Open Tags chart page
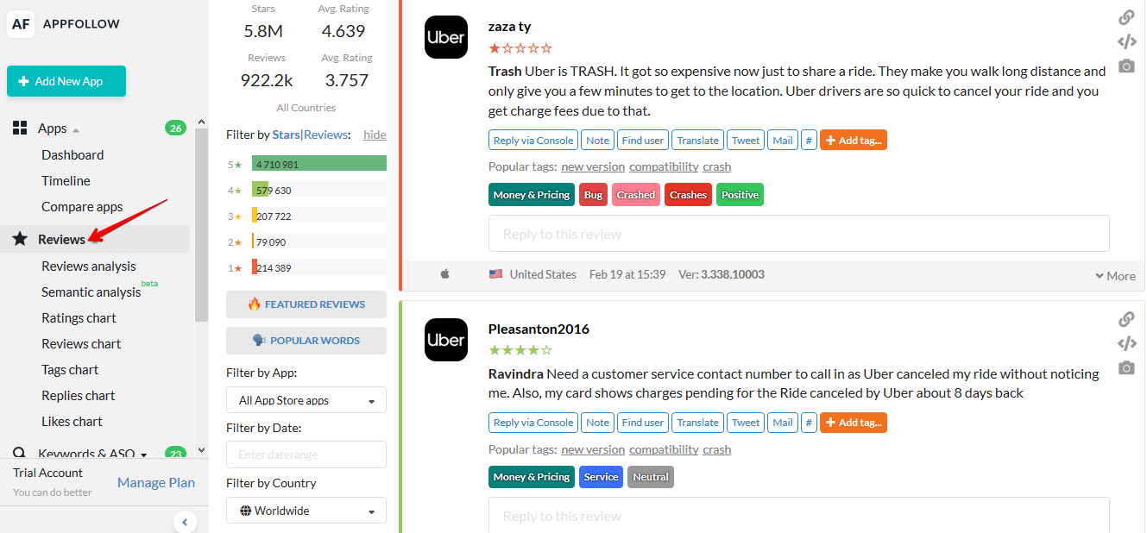This screenshot has width=1147, height=533. coord(70,370)
